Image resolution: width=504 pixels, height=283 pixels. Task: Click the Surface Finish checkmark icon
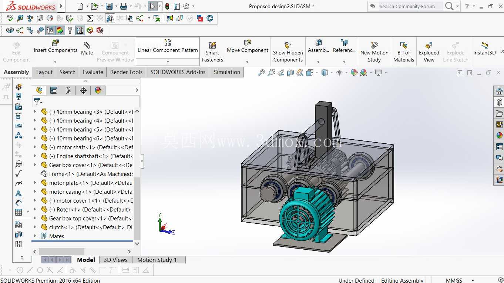click(19, 174)
